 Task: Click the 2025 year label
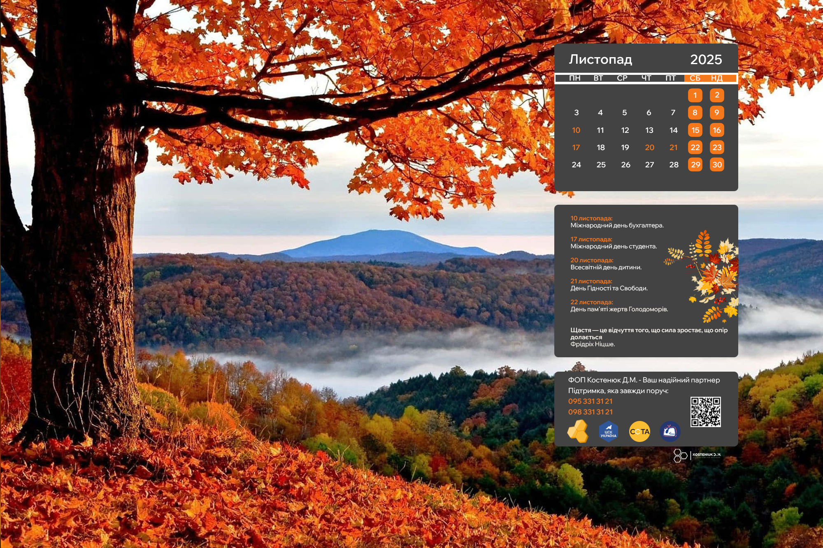706,60
